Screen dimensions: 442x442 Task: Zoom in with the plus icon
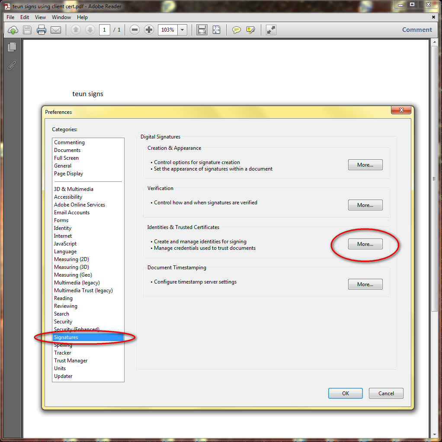149,30
